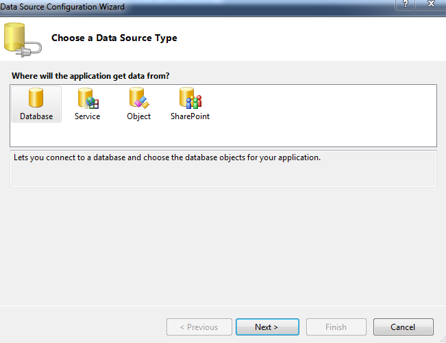Click the wizard title bar text

coord(62,7)
